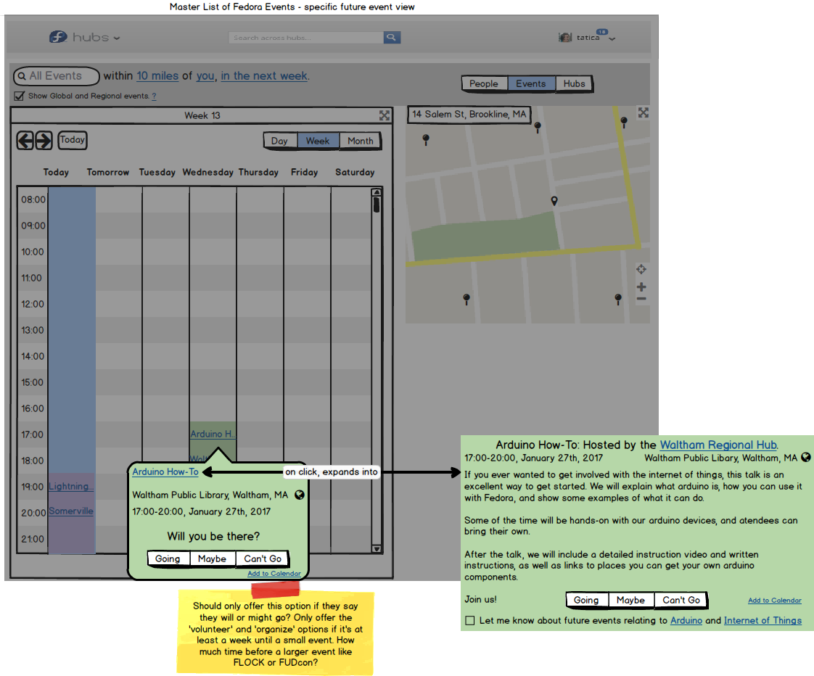This screenshot has width=814, height=676.
Task: Go to previous week arrow
Action: coord(25,140)
